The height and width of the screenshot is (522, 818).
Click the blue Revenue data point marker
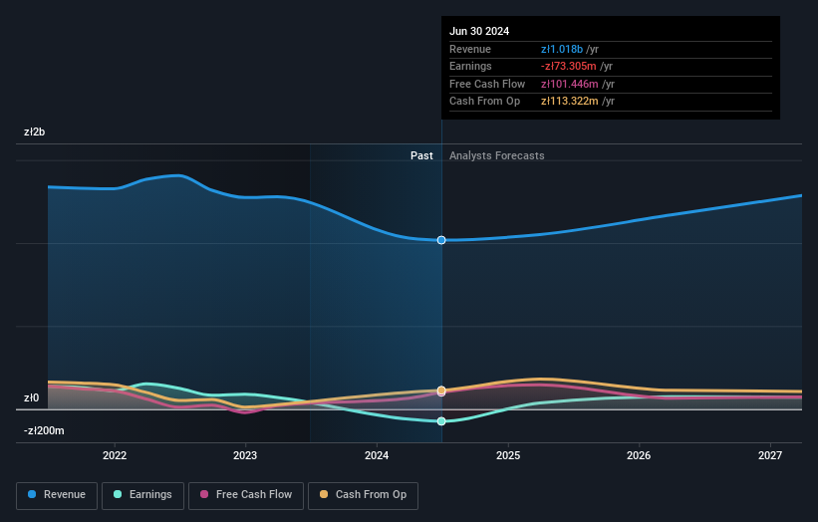441,240
